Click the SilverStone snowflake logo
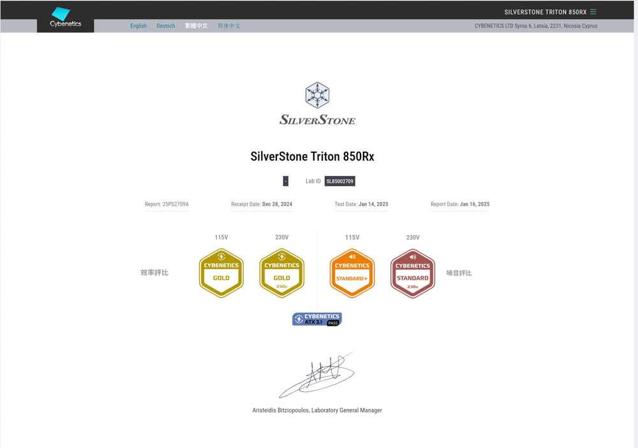The width and height of the screenshot is (638, 448). click(317, 95)
